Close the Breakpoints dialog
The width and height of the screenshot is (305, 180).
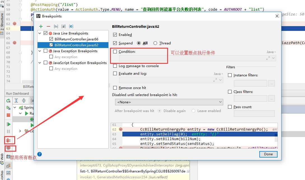pos(277,16)
